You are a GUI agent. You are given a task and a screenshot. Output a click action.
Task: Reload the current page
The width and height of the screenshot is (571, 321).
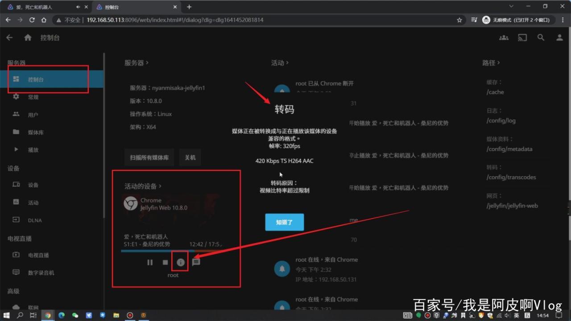point(32,20)
